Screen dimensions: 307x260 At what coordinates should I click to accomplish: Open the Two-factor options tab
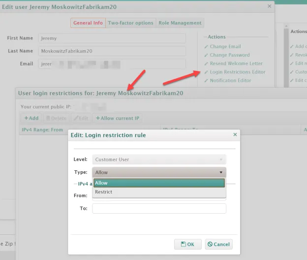tap(130, 23)
